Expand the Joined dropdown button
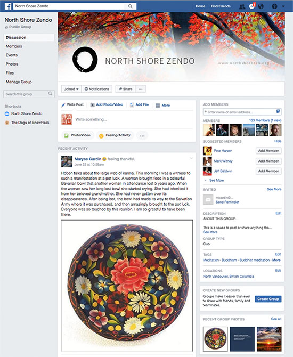This screenshot has width=293, height=357. coord(71,89)
